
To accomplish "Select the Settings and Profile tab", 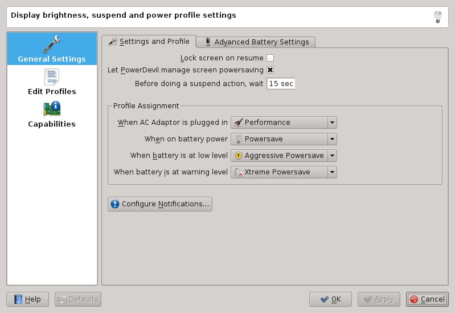I will click(149, 42).
